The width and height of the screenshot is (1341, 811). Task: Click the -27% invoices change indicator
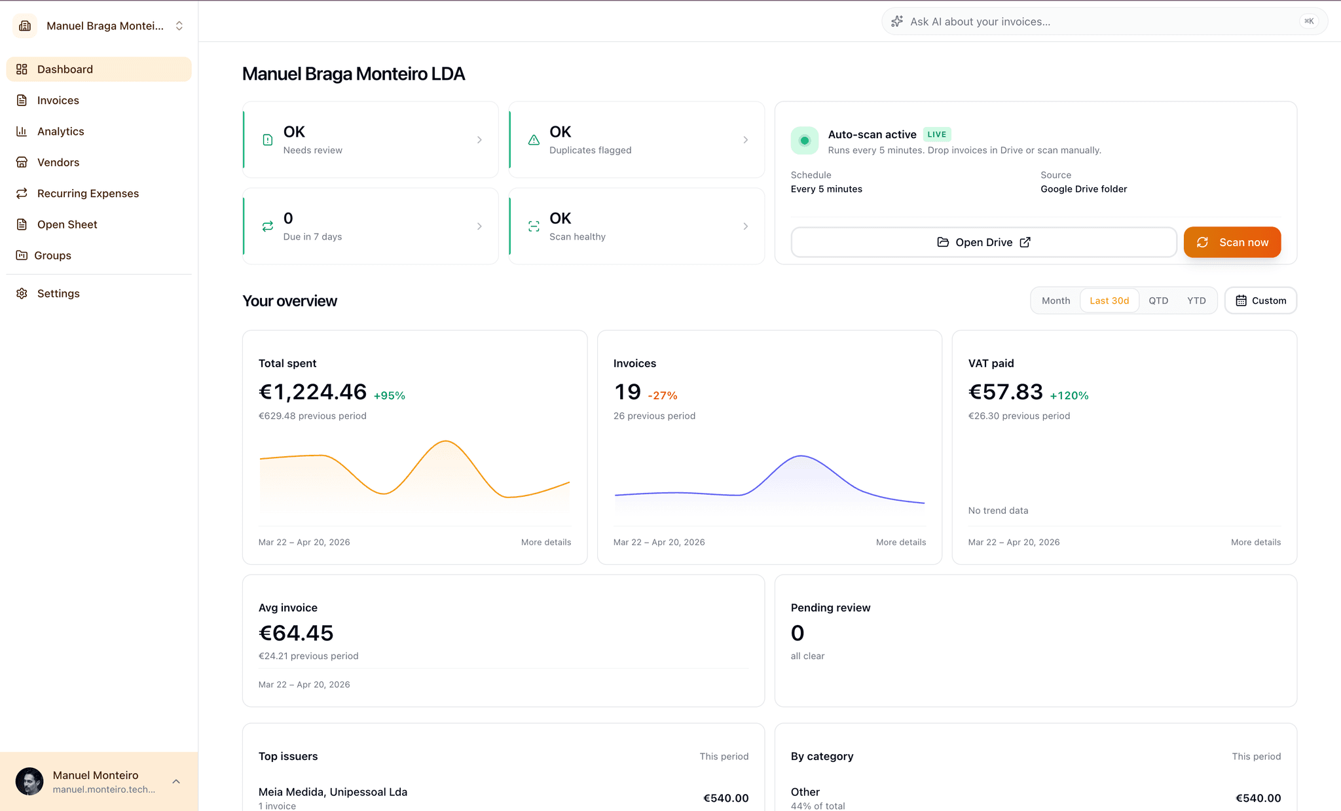(x=662, y=395)
